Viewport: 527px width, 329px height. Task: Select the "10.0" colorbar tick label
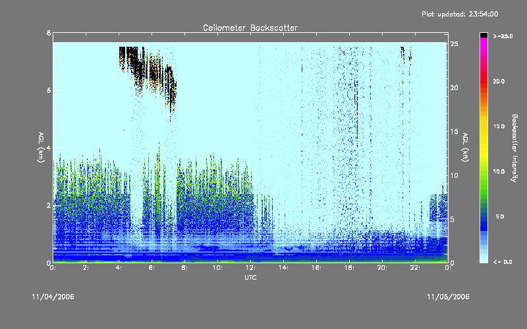pyautogui.click(x=499, y=171)
